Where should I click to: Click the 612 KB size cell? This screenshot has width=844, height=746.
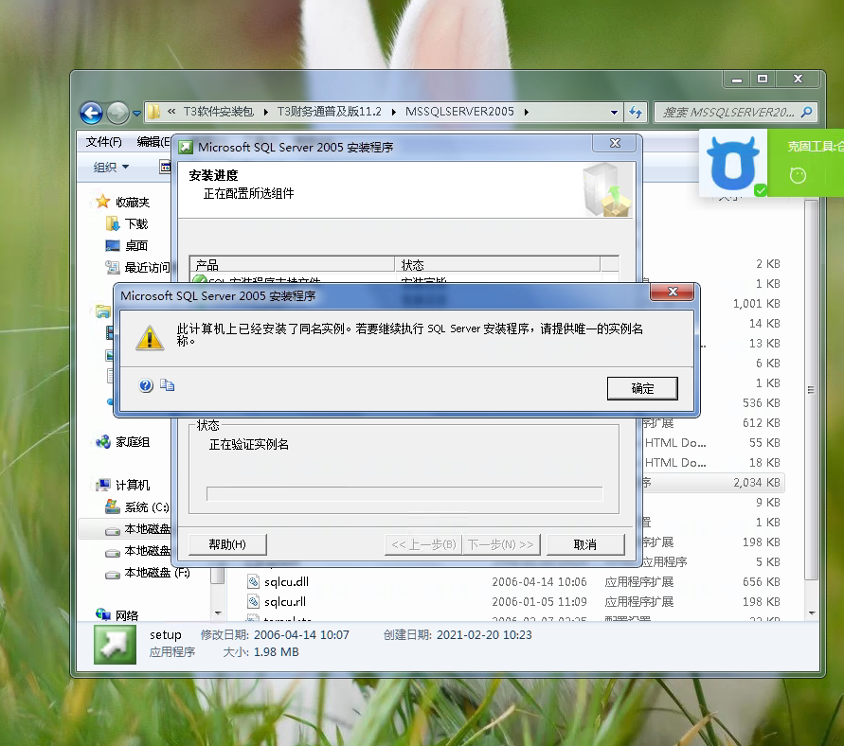[x=761, y=423]
